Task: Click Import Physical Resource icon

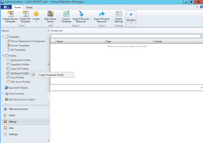Action: click(x=81, y=14)
